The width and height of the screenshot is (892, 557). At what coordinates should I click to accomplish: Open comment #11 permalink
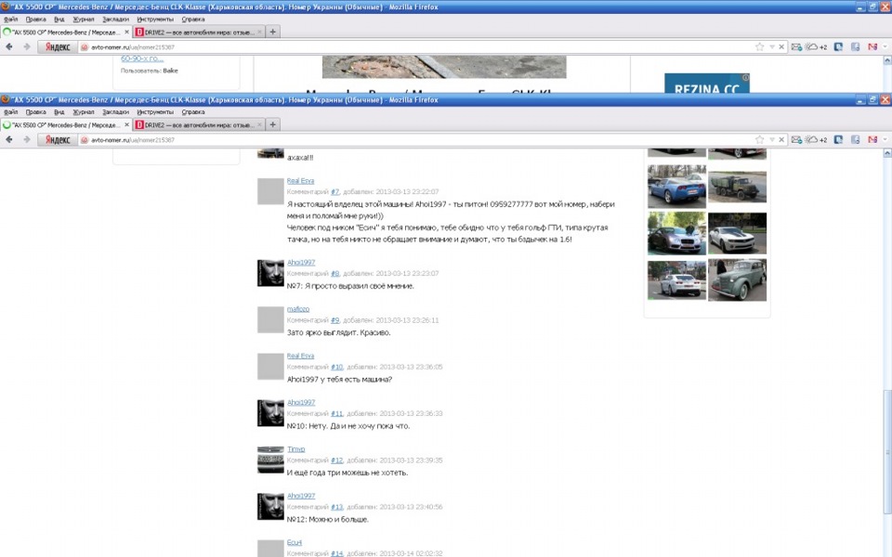pos(336,414)
